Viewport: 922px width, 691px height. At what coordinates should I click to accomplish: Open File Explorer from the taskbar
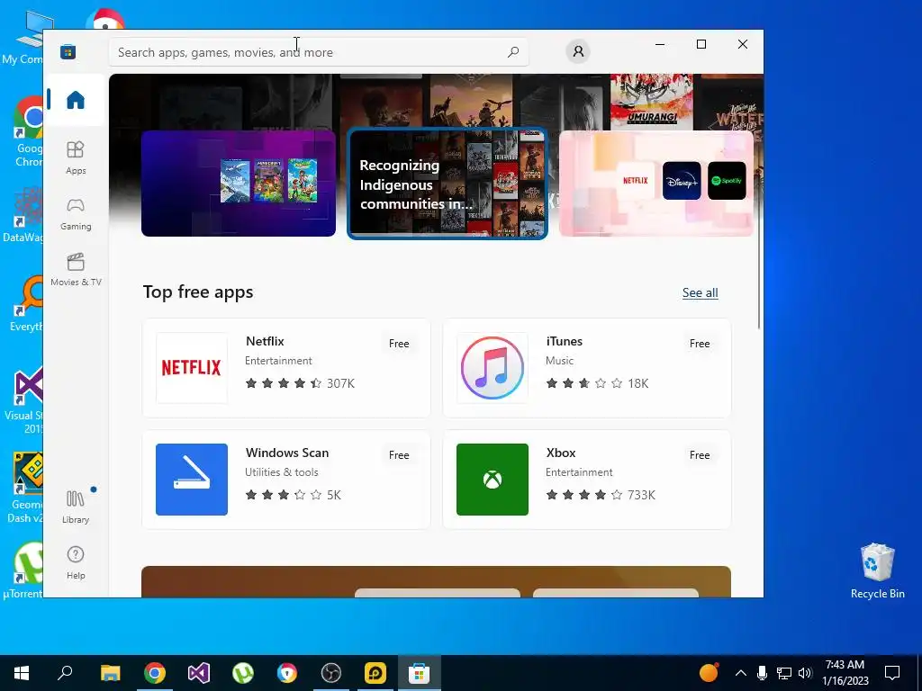tap(110, 673)
